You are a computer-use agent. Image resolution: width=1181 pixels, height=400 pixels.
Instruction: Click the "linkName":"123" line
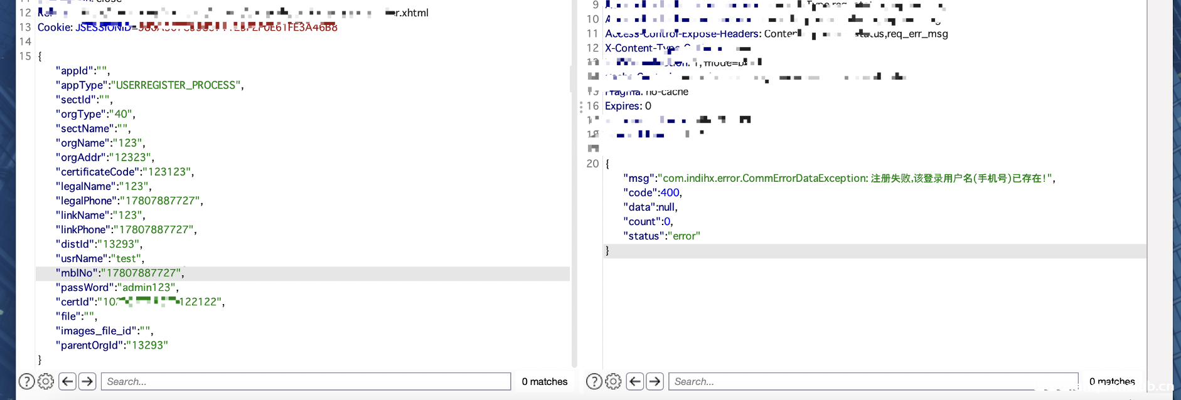tap(100, 215)
